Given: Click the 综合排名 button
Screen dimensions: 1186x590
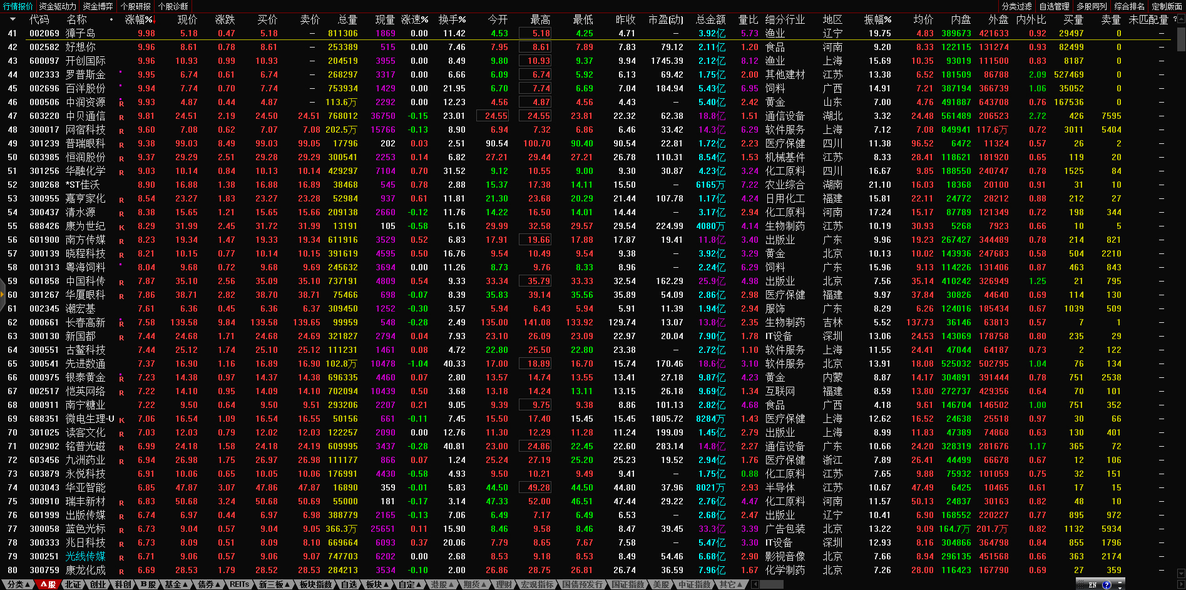Looking at the screenshot, I should point(1130,6).
